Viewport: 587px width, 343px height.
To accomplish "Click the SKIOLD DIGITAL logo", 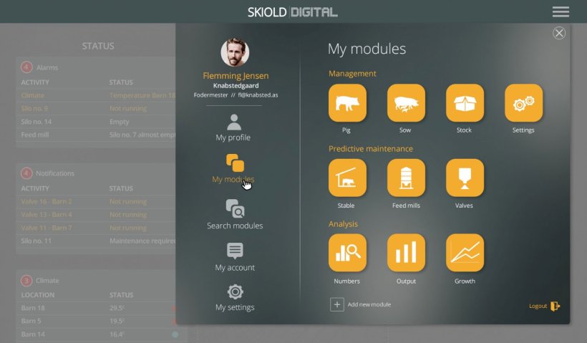I will click(x=293, y=12).
